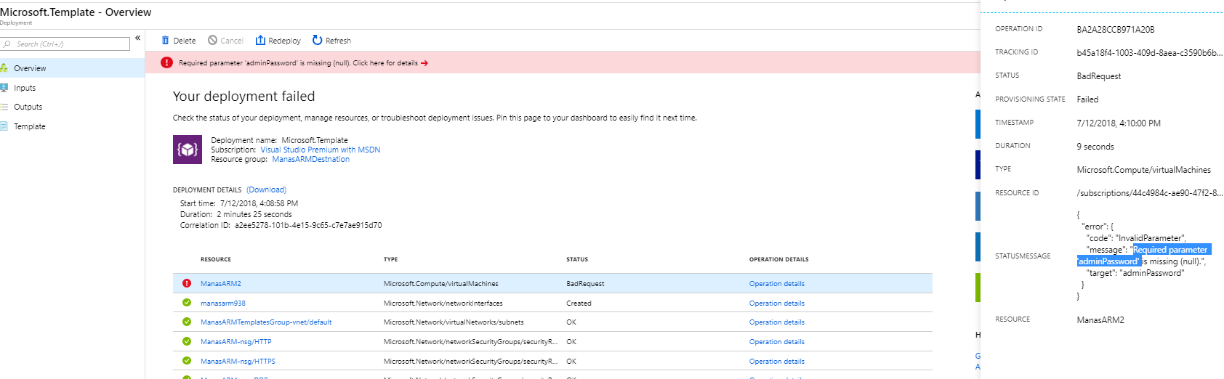The height and width of the screenshot is (379, 1224).
Task: Collapse the left menu with double chevron
Action: (x=137, y=38)
